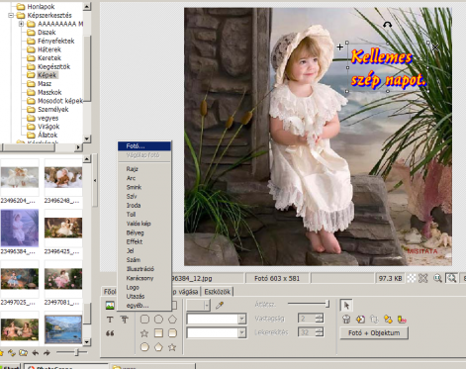Click the refresh folder icon below thumbnails

pos(12,353)
